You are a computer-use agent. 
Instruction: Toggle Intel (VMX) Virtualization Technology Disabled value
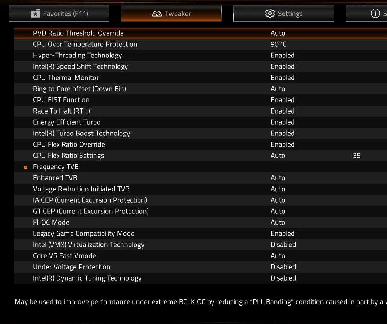[283, 245]
